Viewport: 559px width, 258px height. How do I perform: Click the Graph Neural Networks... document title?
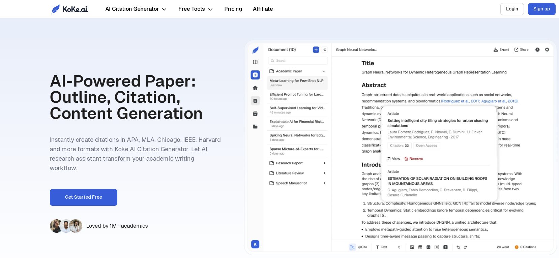coord(356,50)
